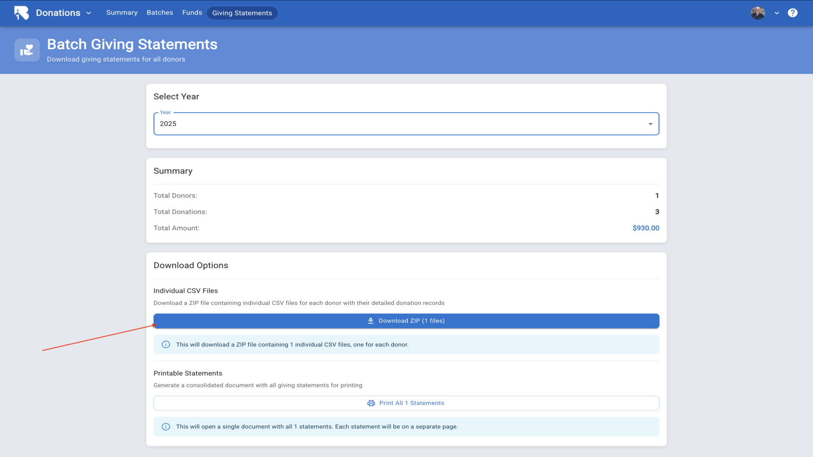Viewport: 813px width, 457px height.
Task: Click the Donations title in header
Action: (x=58, y=13)
